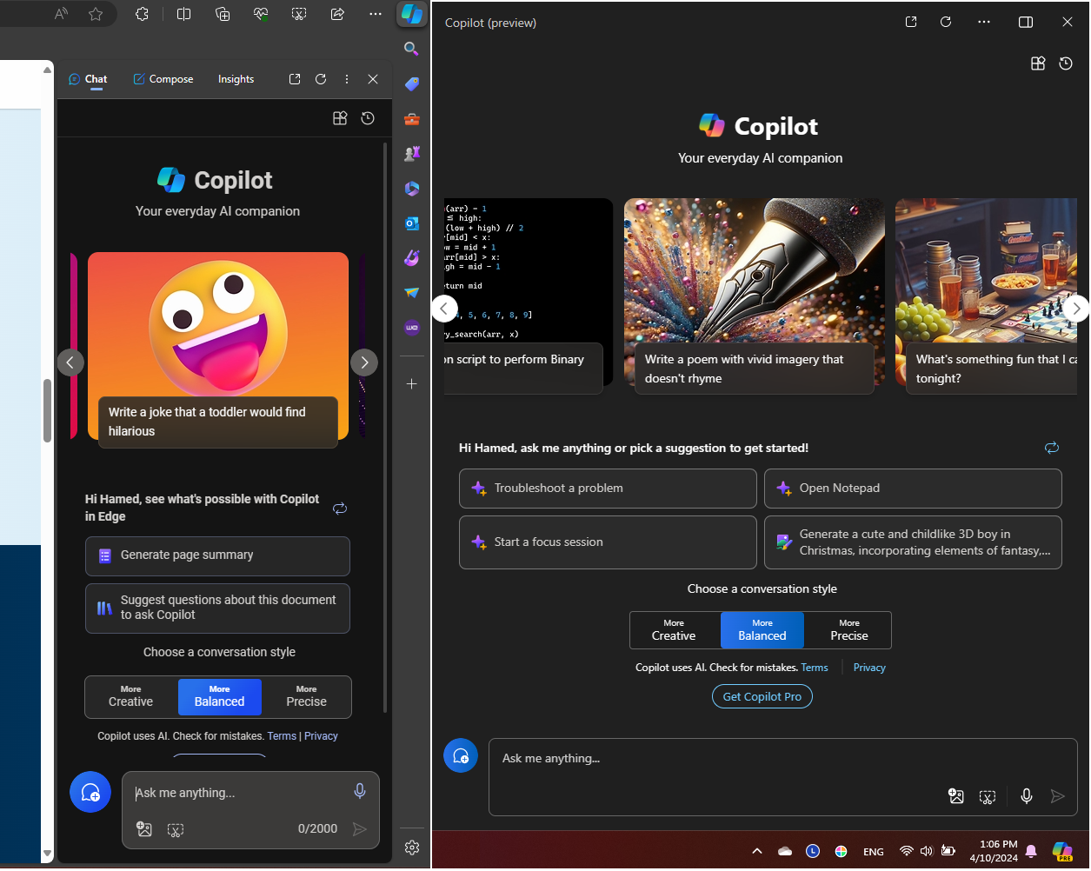Refresh the Copilot preview window
The image size is (1091, 871).
(946, 22)
